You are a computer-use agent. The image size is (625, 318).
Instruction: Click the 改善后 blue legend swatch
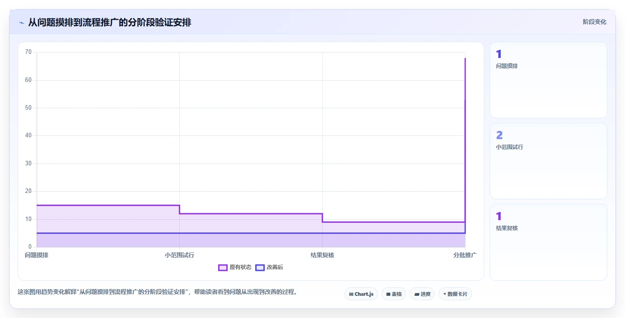(x=260, y=267)
